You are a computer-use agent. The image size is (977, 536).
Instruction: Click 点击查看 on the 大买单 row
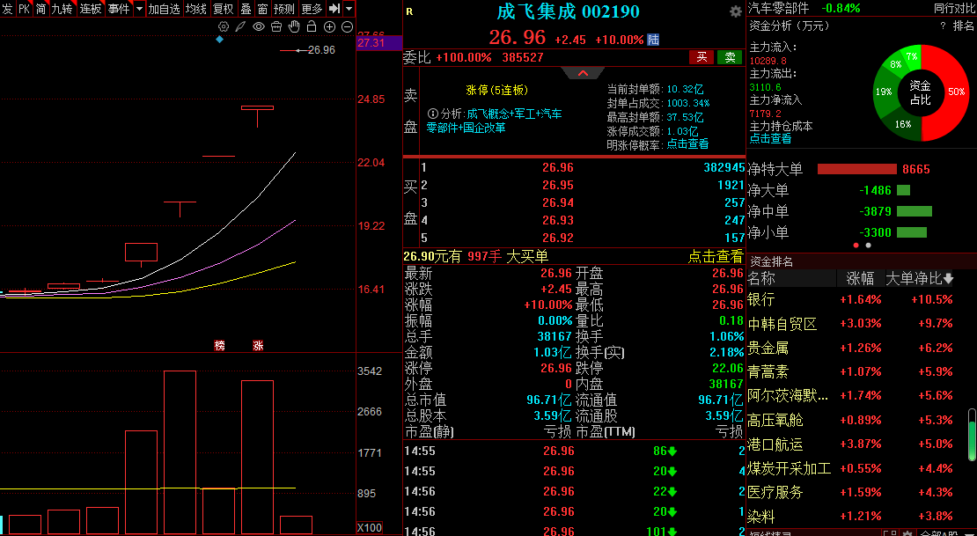[716, 256]
